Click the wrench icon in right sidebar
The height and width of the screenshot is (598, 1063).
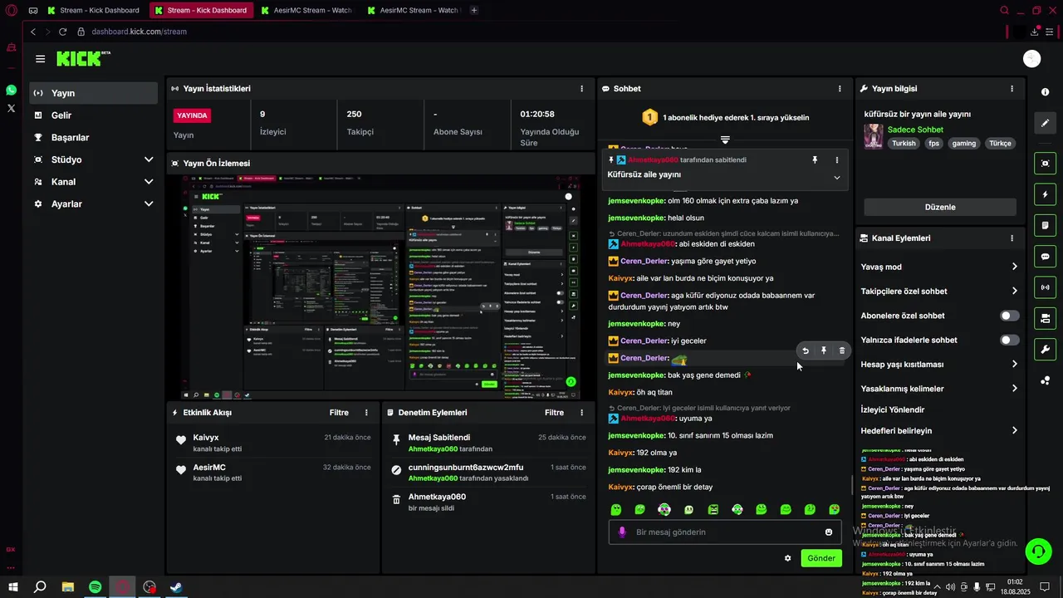[x=1045, y=350]
